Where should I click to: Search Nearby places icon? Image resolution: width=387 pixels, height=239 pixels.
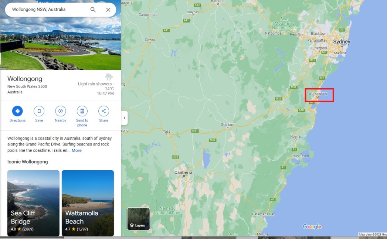click(x=61, y=111)
